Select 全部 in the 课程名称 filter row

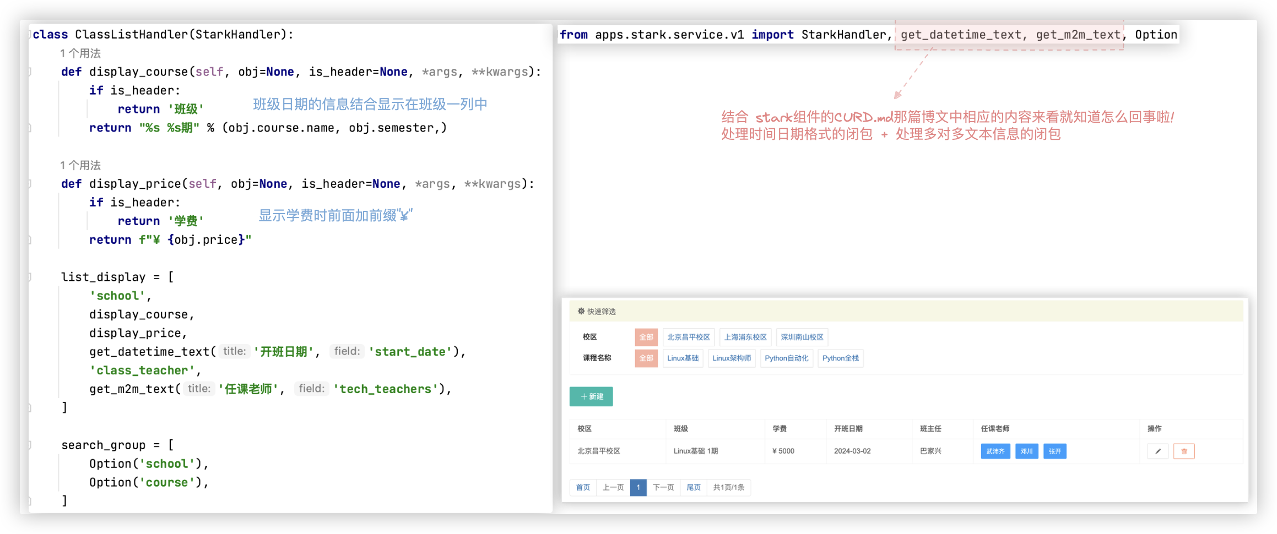coord(646,358)
